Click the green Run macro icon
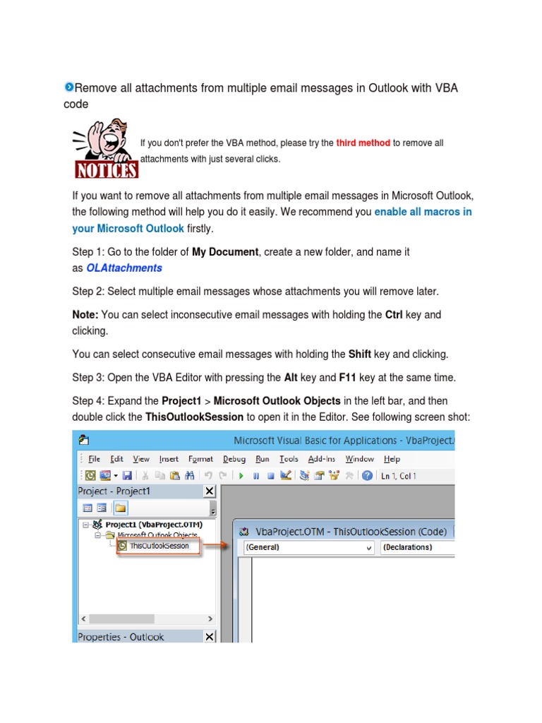 pyautogui.click(x=241, y=476)
